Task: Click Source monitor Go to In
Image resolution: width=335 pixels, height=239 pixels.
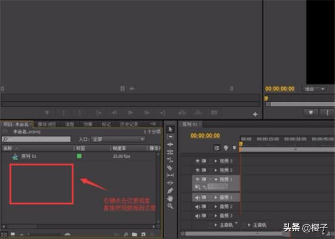Action: 99,112
